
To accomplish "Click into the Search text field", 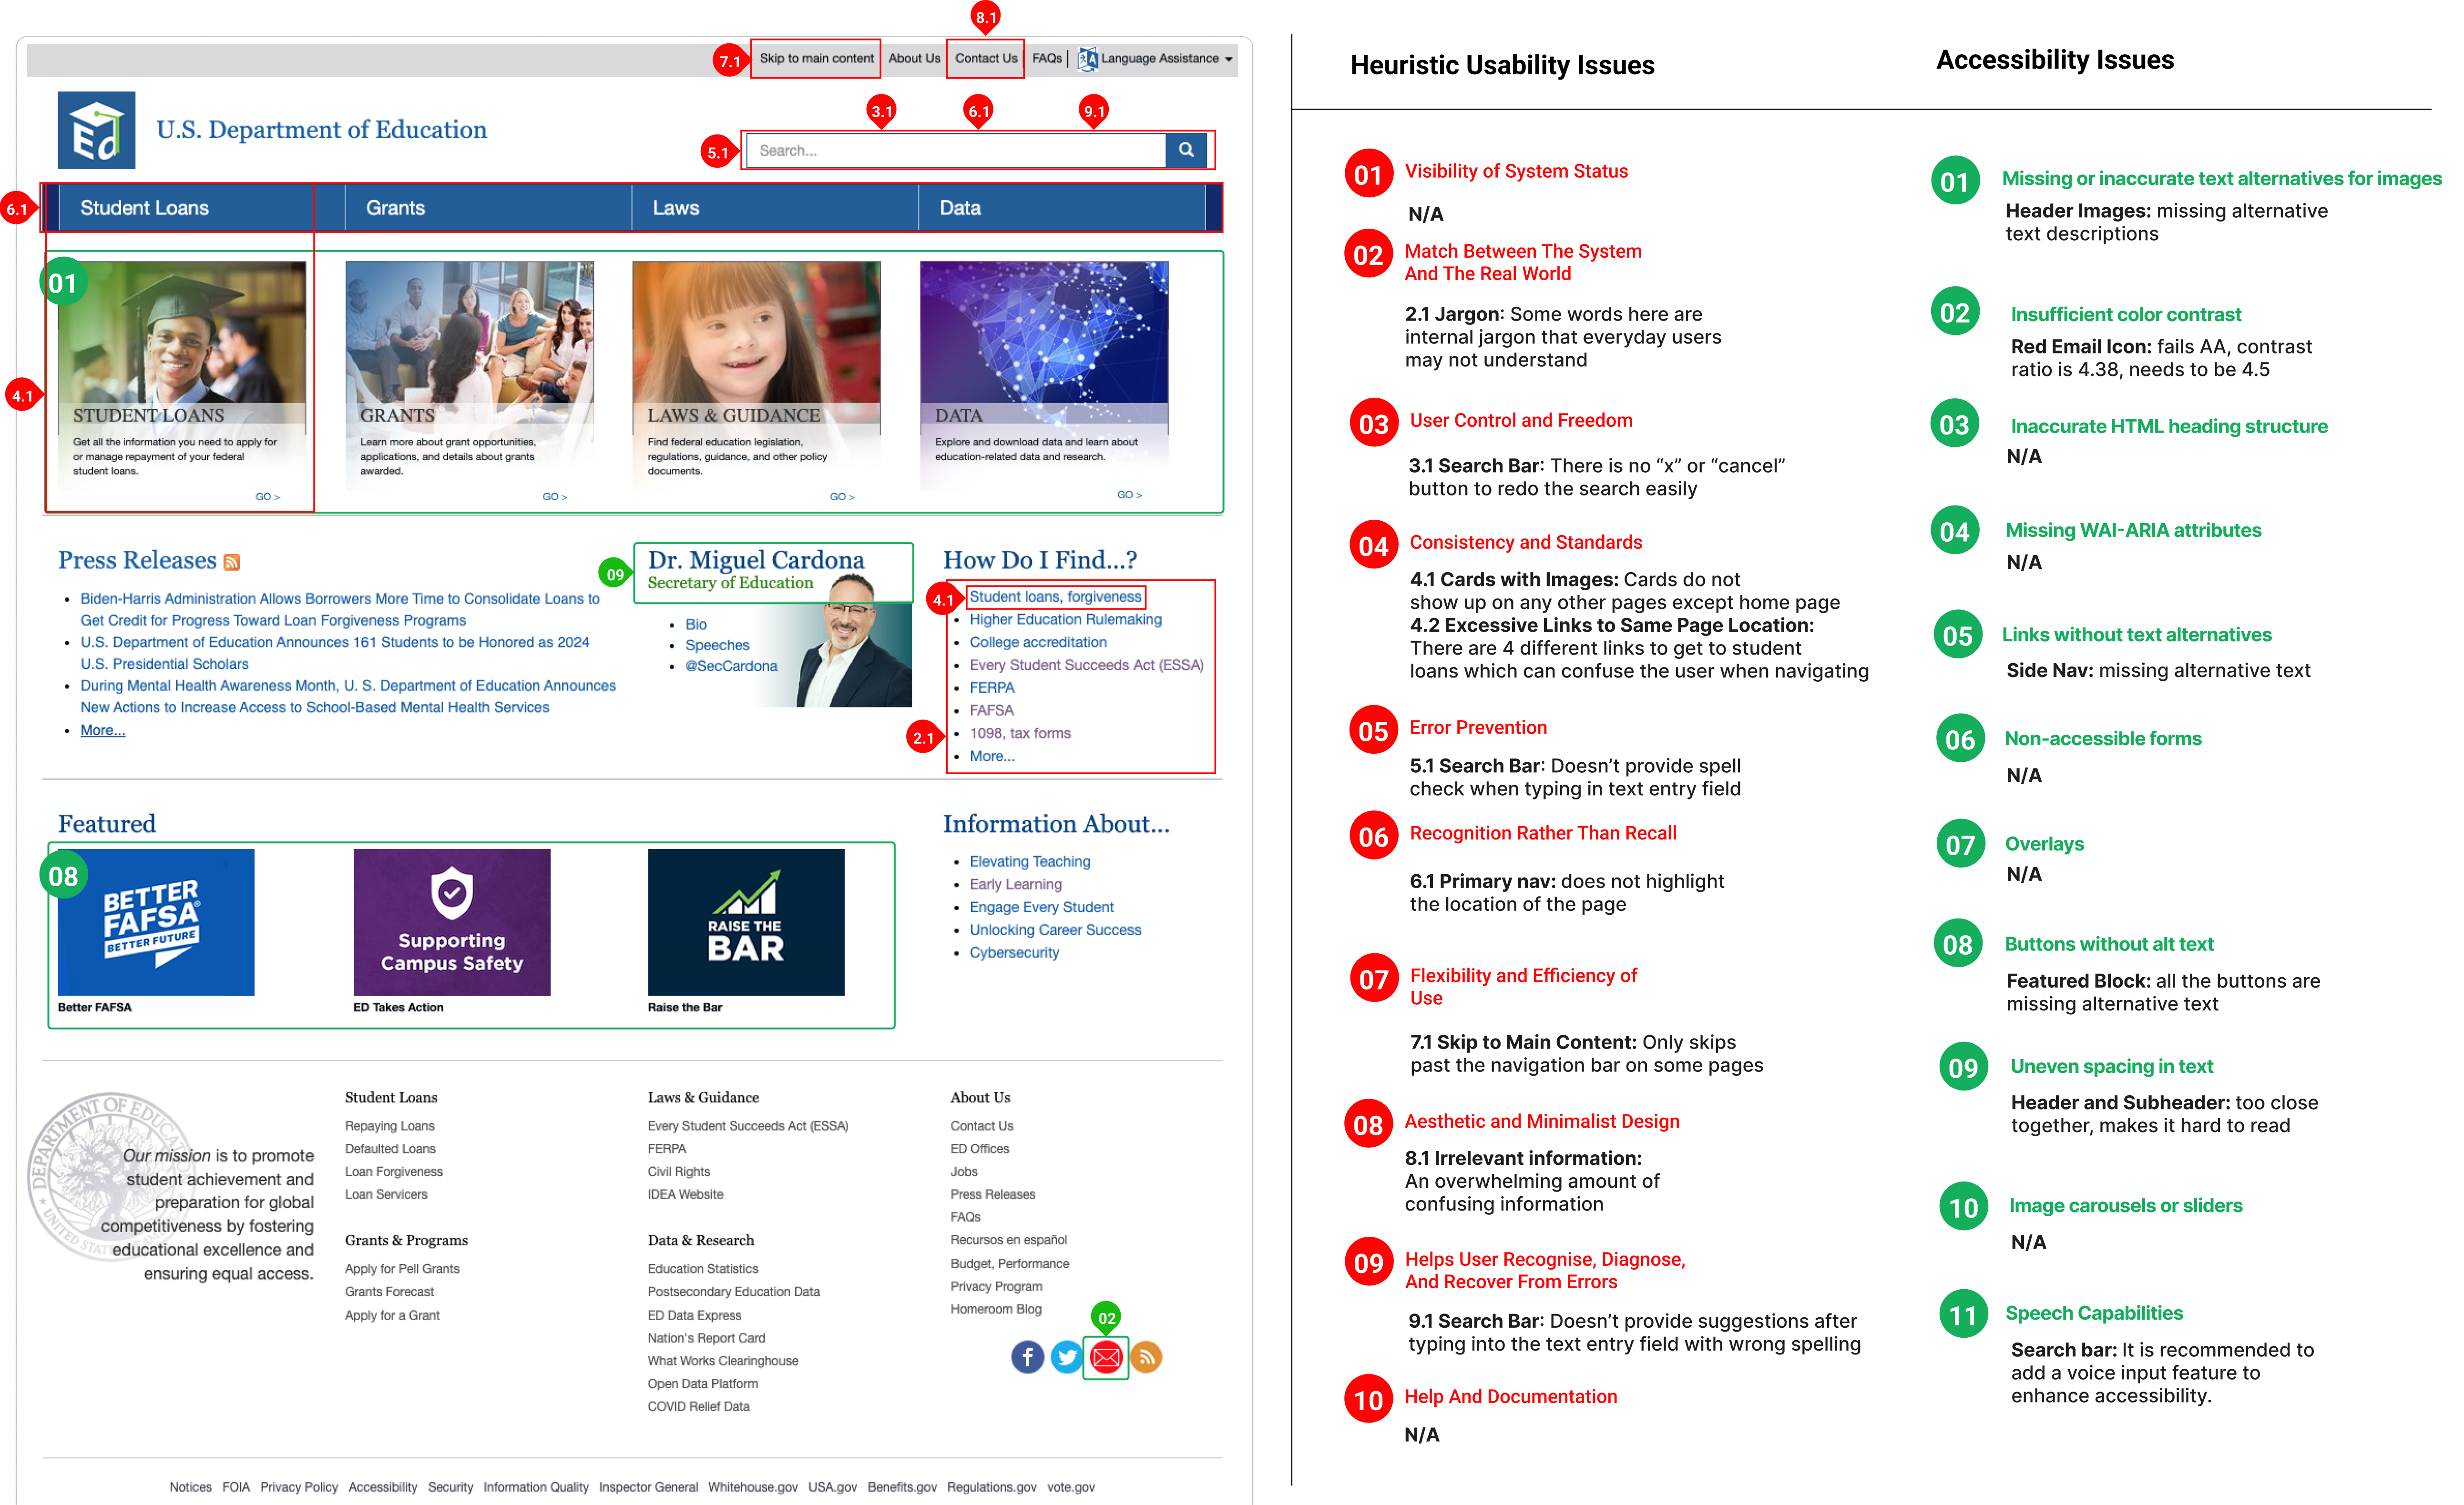I will [956, 150].
